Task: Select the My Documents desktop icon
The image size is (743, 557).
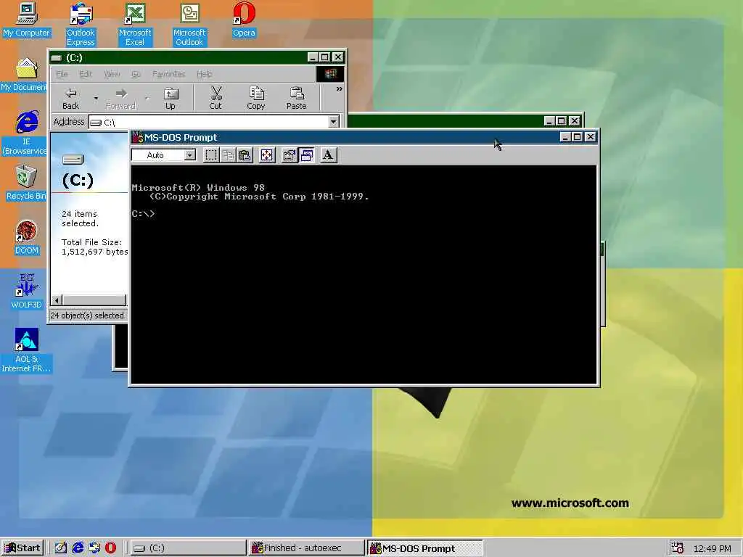Action: 25,75
